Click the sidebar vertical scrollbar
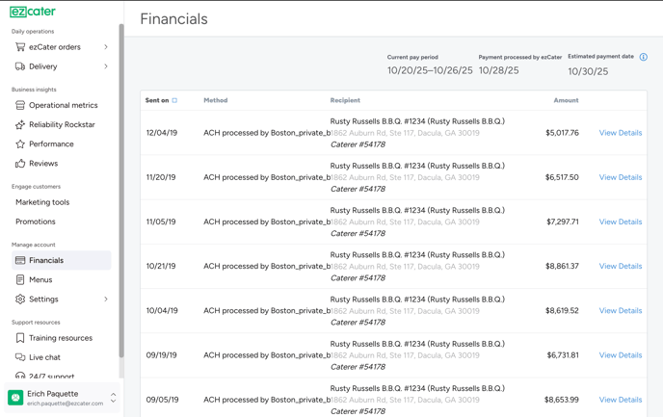This screenshot has width=663, height=417. pos(121,193)
